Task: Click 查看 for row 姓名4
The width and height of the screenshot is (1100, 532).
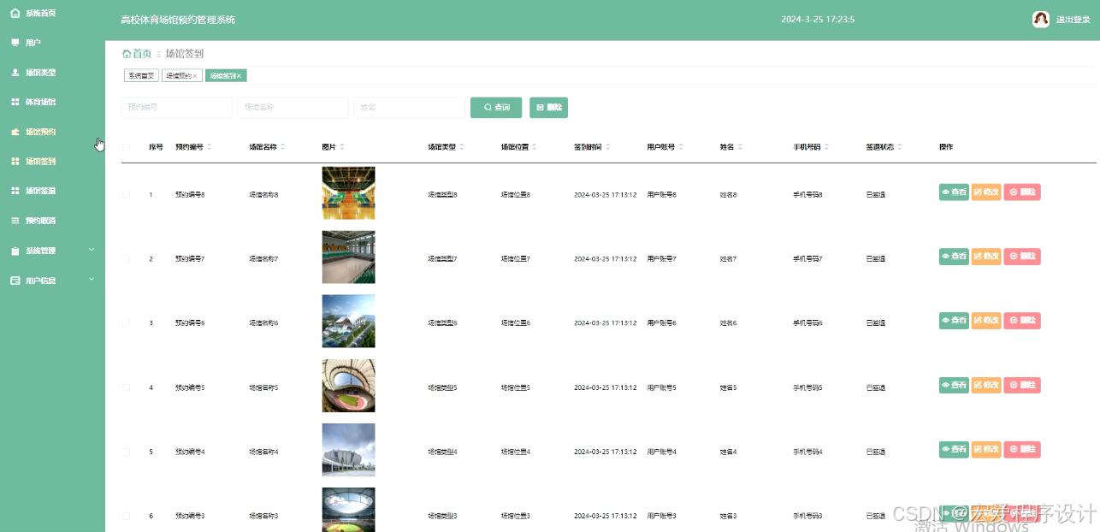Action: pyautogui.click(x=954, y=449)
